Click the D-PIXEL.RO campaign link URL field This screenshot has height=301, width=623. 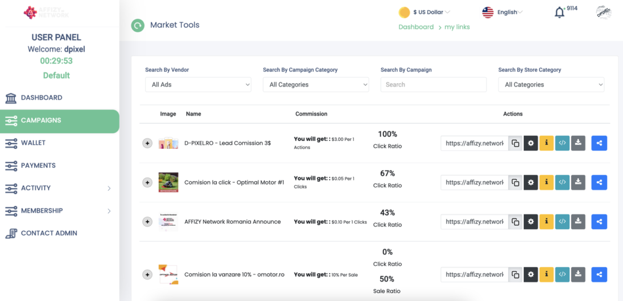475,143
